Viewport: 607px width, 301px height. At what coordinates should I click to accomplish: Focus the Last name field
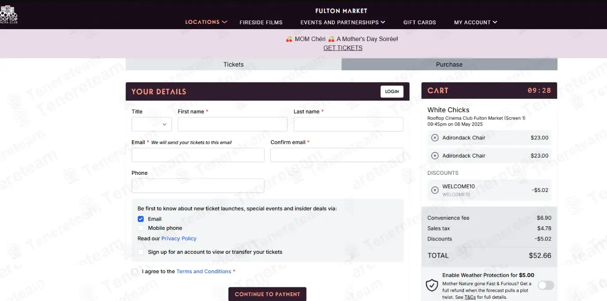pos(349,124)
